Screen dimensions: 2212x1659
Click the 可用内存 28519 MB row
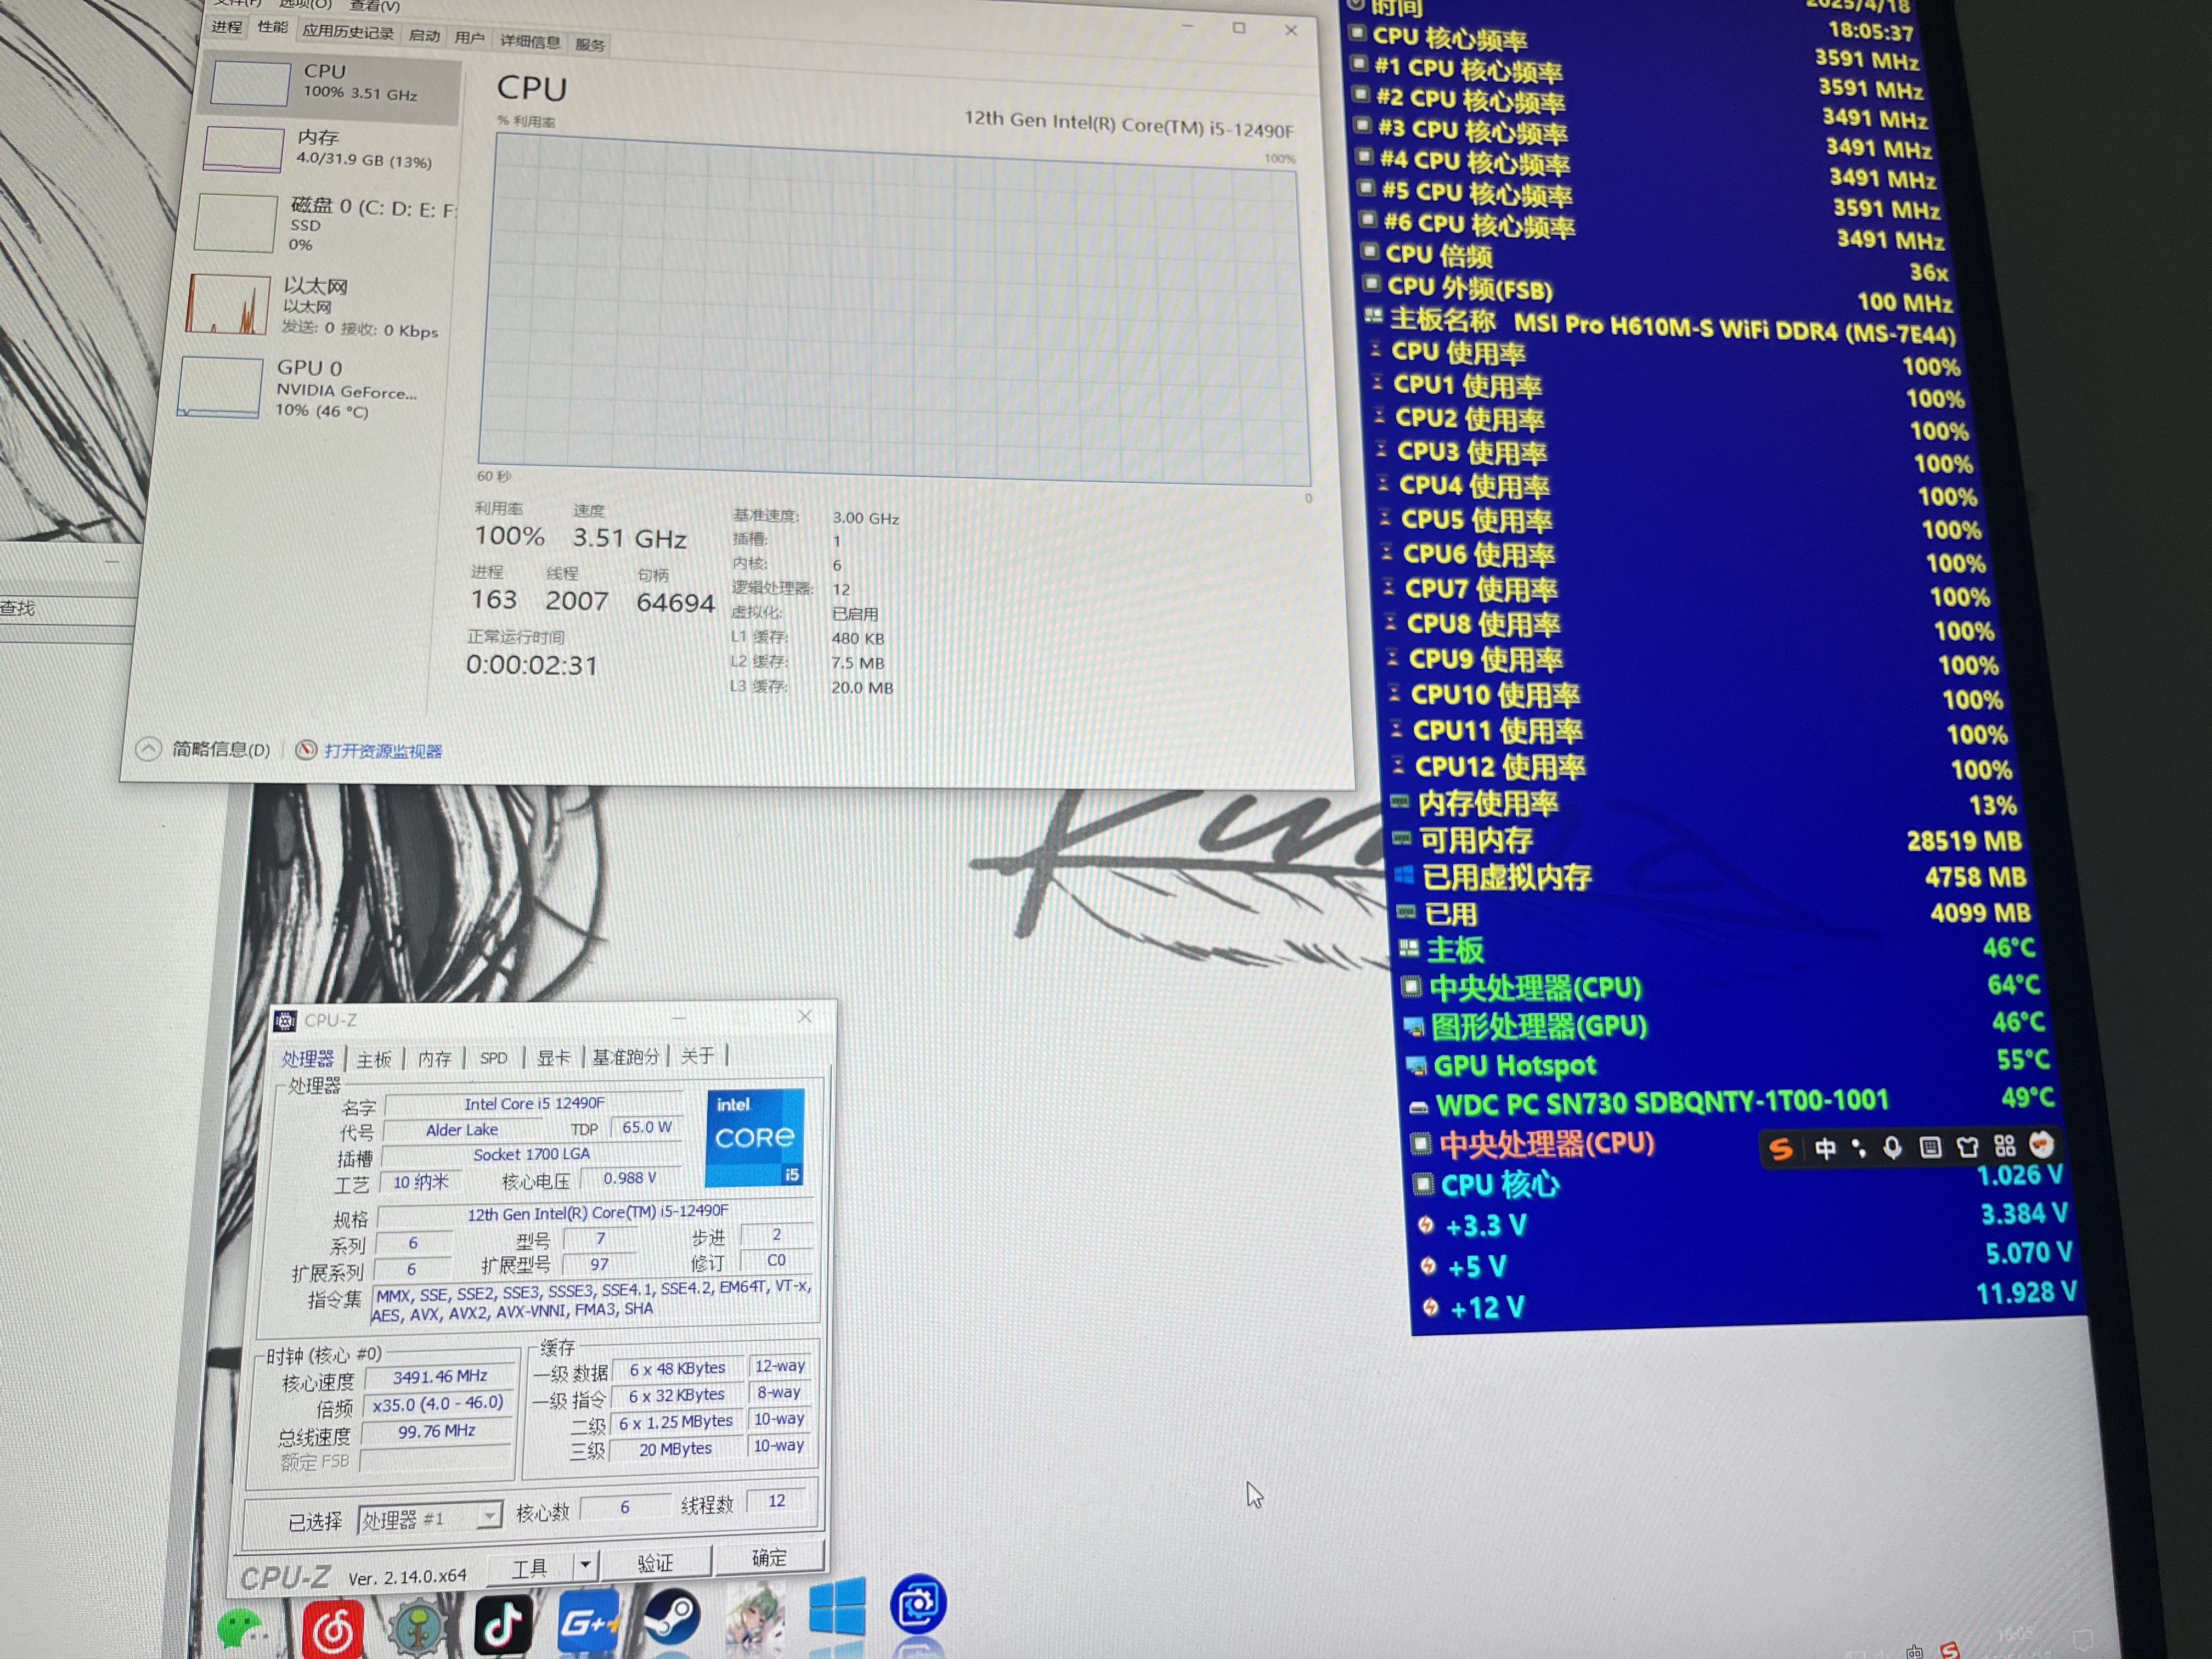point(1707,840)
